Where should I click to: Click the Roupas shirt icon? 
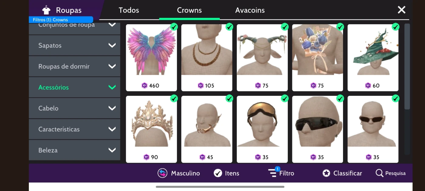(46, 10)
